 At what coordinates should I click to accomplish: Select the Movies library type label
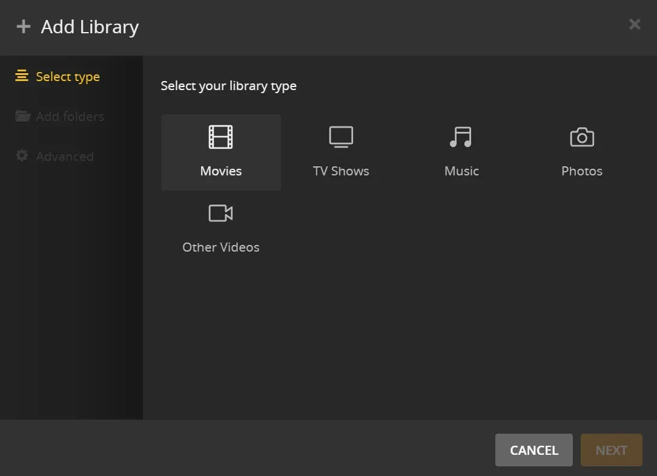point(220,171)
